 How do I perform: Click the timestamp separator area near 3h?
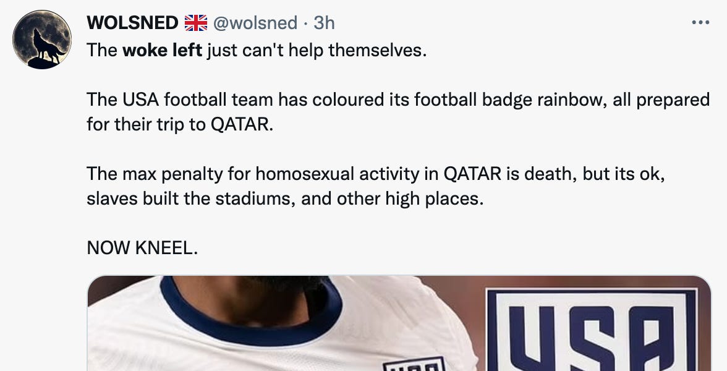click(307, 22)
